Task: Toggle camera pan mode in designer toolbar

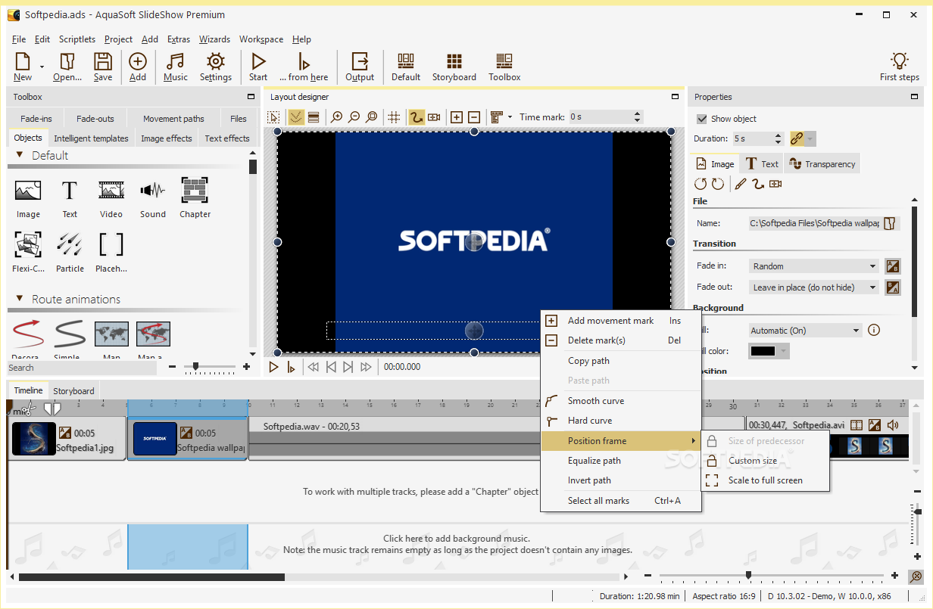Action: pos(434,117)
